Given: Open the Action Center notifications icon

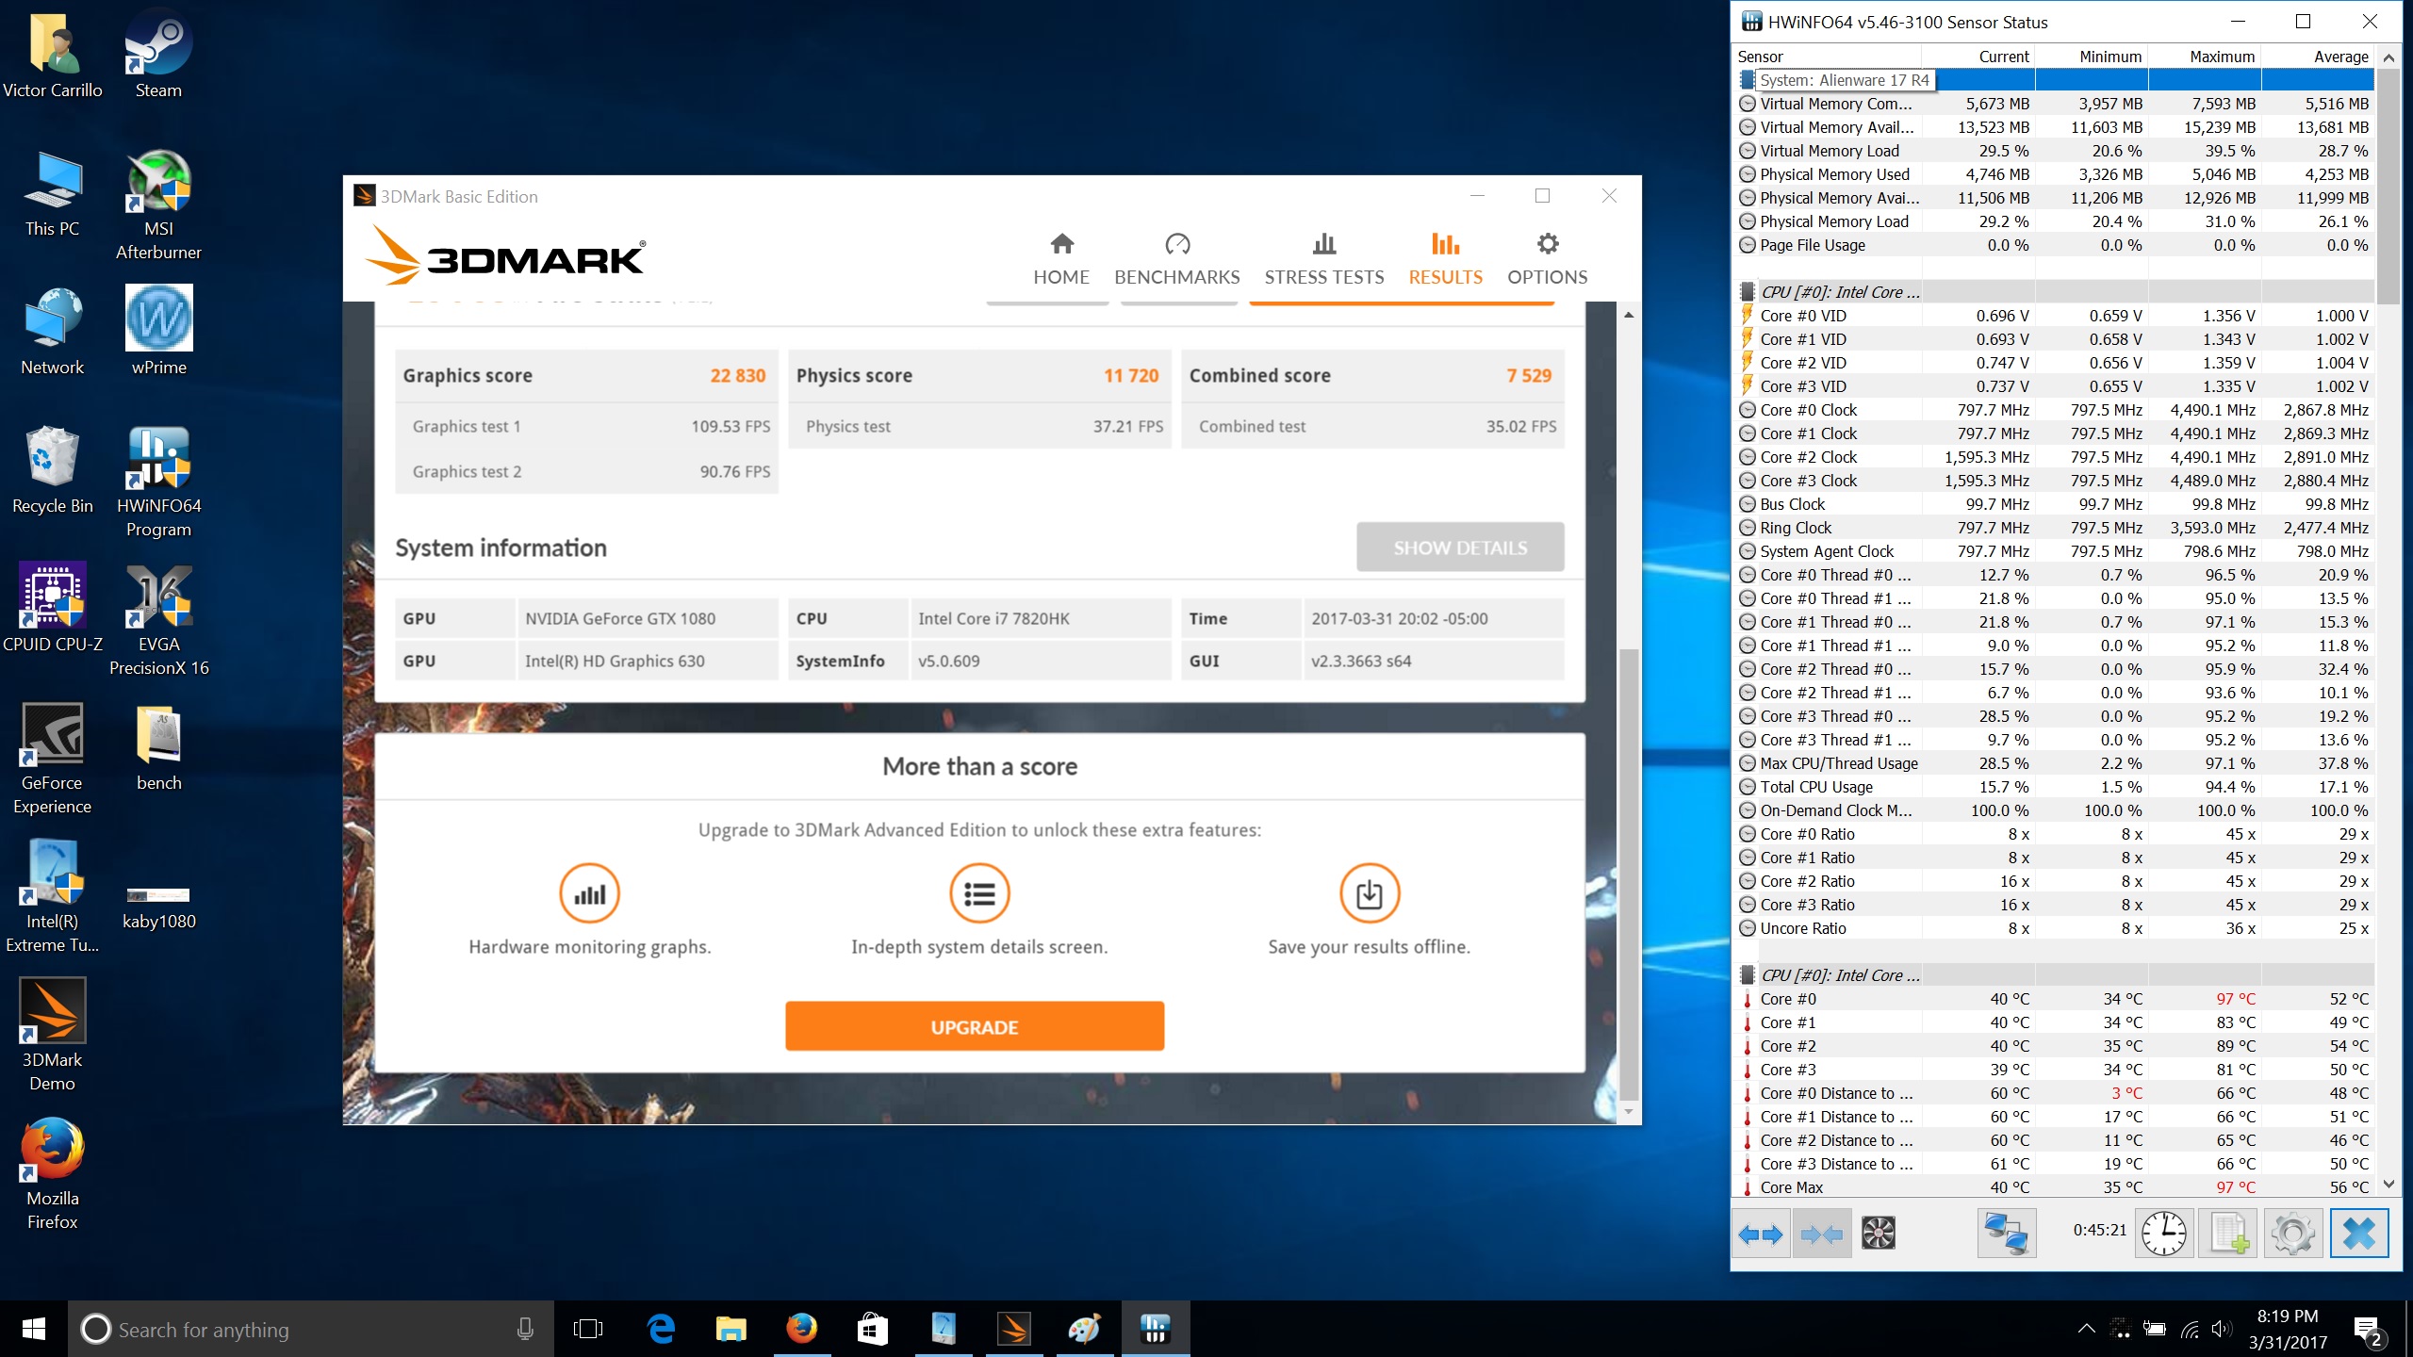Looking at the screenshot, I should point(2368,1330).
